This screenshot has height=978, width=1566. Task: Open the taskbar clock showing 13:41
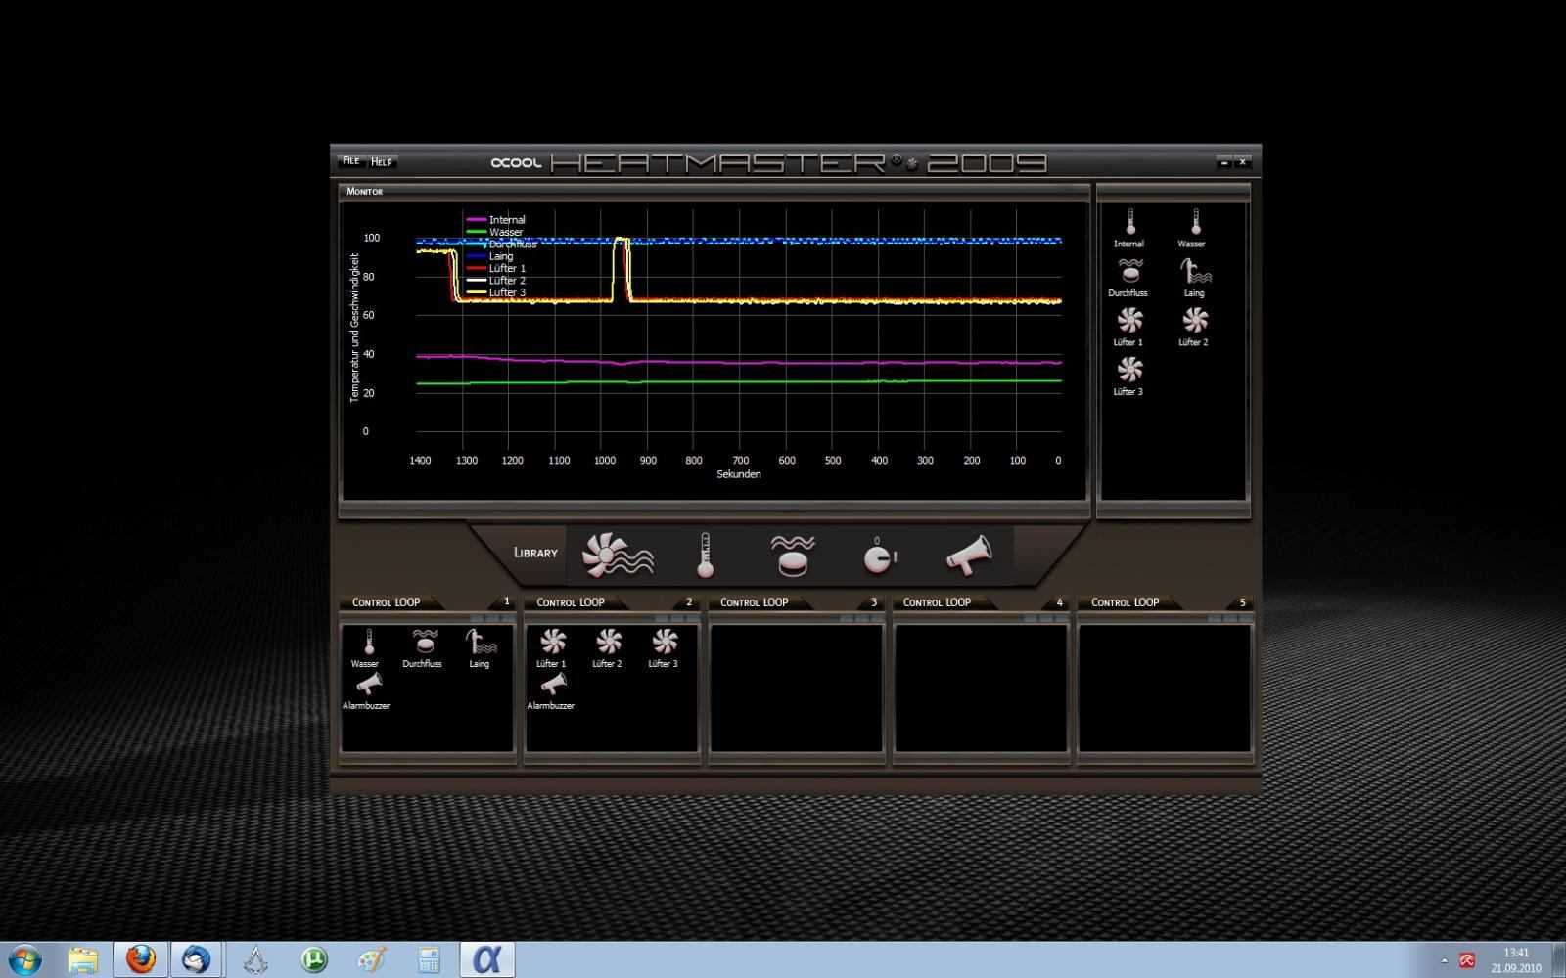(x=1516, y=960)
